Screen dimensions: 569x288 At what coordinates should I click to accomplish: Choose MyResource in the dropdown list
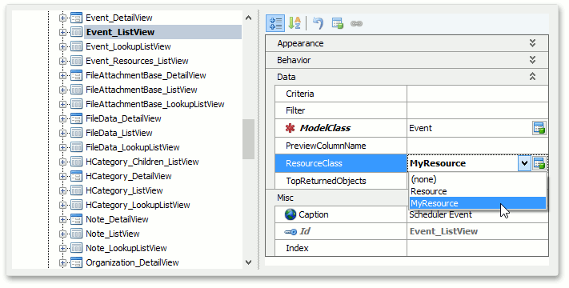[478, 203]
